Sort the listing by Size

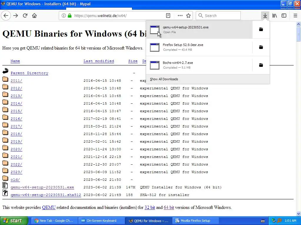[x=133, y=61]
